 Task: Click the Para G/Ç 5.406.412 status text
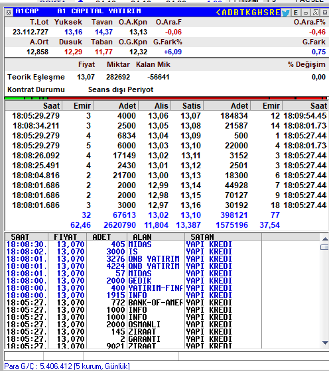click(x=67, y=366)
